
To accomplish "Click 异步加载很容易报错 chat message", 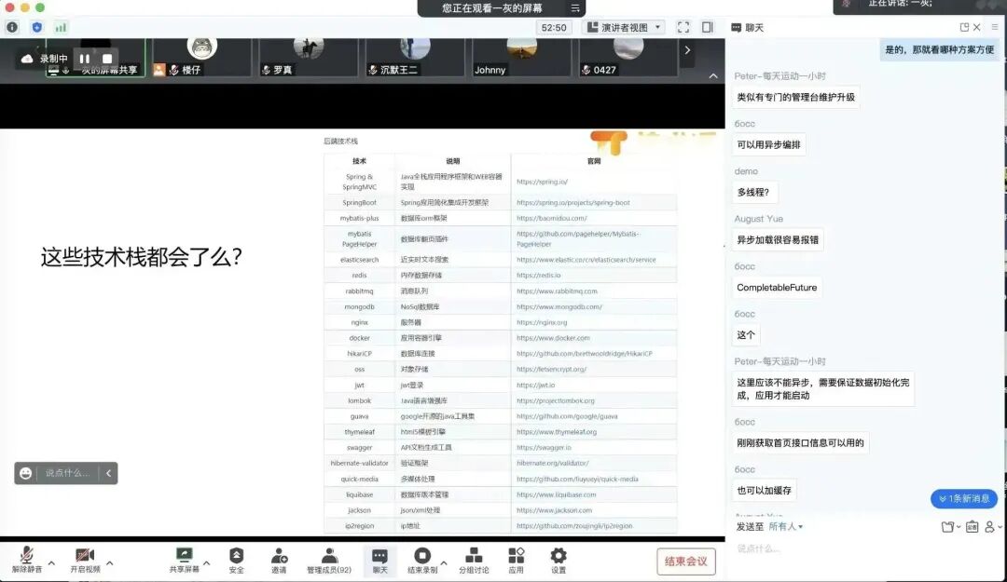I will coord(778,240).
